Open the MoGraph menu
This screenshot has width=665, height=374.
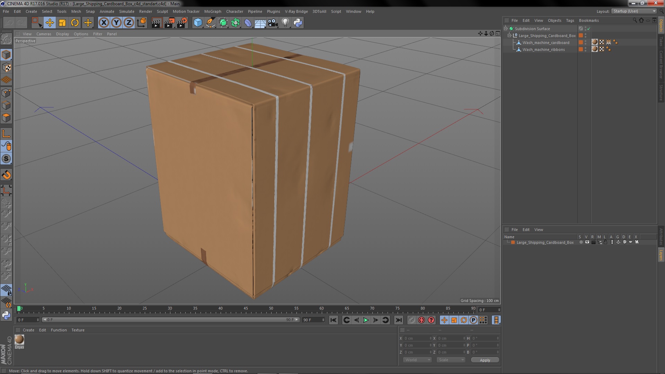[x=212, y=11]
